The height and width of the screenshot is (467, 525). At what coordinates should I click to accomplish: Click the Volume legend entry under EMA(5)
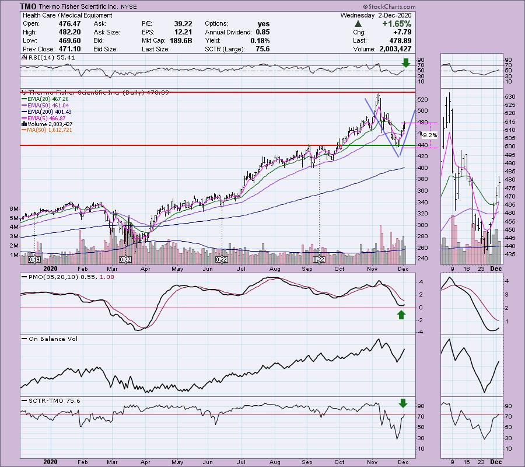47,124
